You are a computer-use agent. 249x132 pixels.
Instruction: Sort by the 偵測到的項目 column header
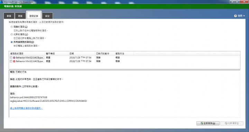[x=27, y=53]
